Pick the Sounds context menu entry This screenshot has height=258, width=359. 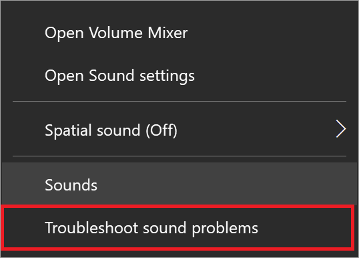point(179,185)
